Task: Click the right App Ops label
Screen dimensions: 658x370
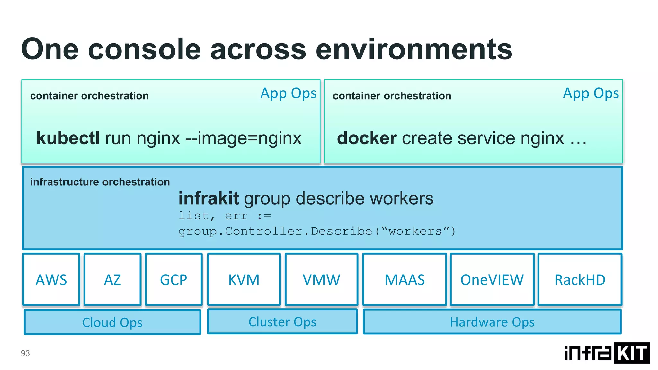Action: [x=591, y=93]
